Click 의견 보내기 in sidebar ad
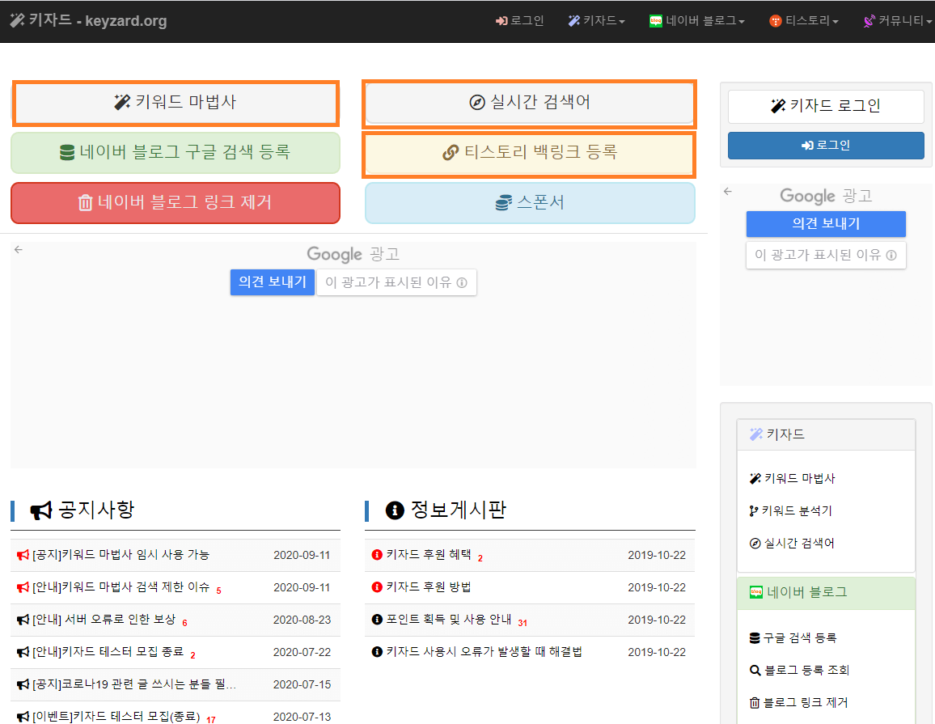The height and width of the screenshot is (724, 935). click(x=826, y=223)
